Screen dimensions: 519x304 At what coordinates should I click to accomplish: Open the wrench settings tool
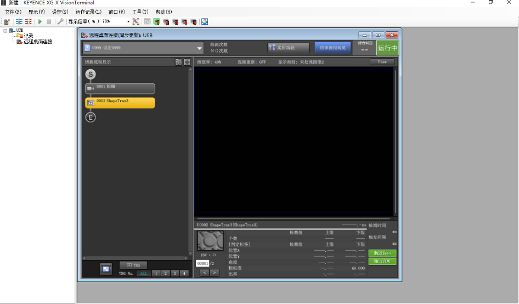(x=60, y=21)
